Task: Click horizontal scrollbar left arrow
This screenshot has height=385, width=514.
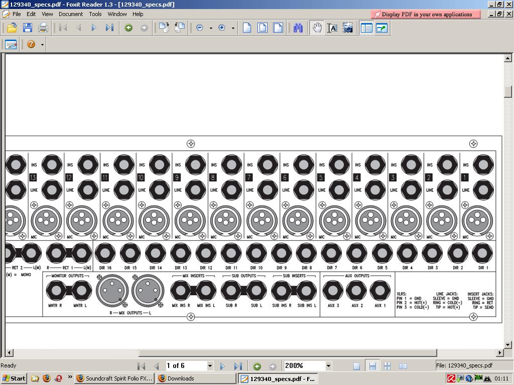Action: [x=9, y=352]
